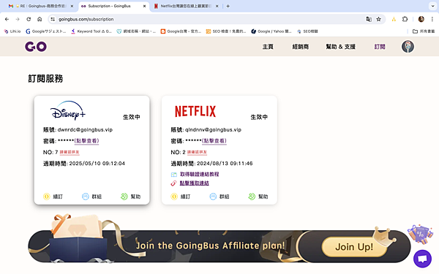This screenshot has width=439, height=274.
Task: Click the yellow extension icon in toolbar
Action: [x=394, y=19]
